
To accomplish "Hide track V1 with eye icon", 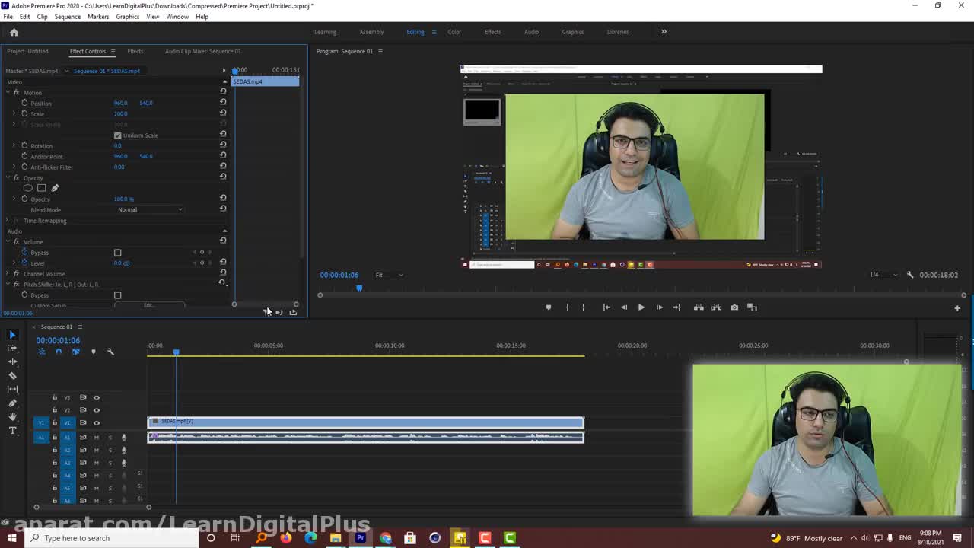I will click(x=97, y=422).
